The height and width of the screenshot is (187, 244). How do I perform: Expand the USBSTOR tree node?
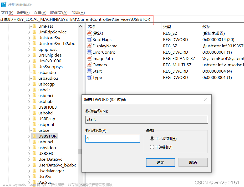click(x=29, y=136)
